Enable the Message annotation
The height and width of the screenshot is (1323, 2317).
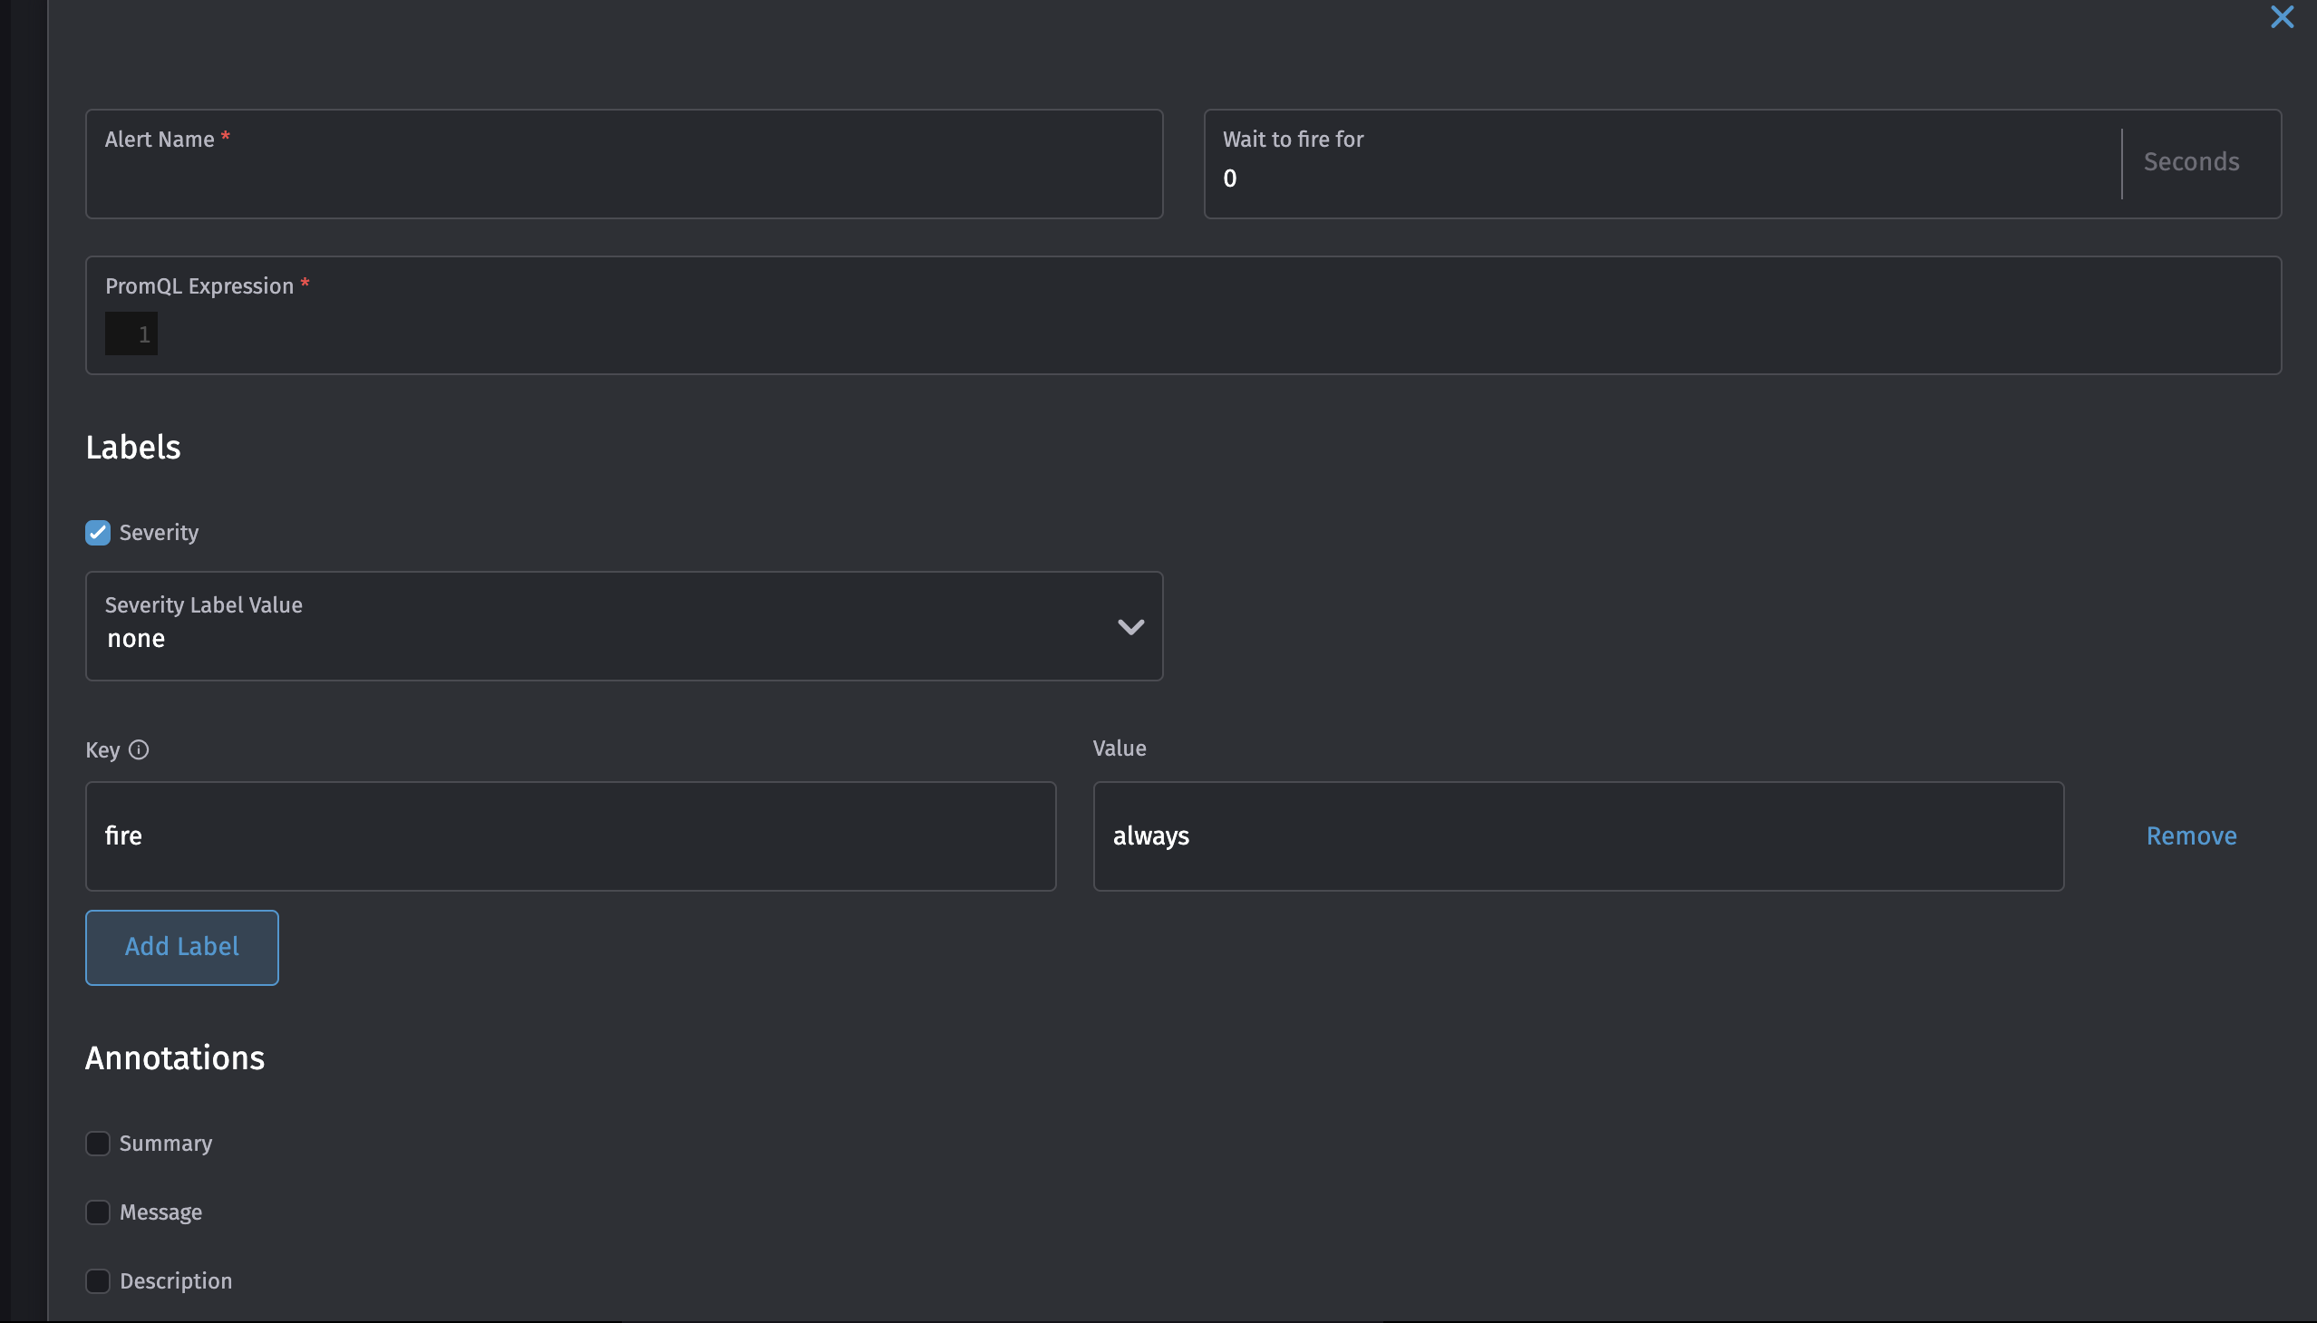(98, 1212)
